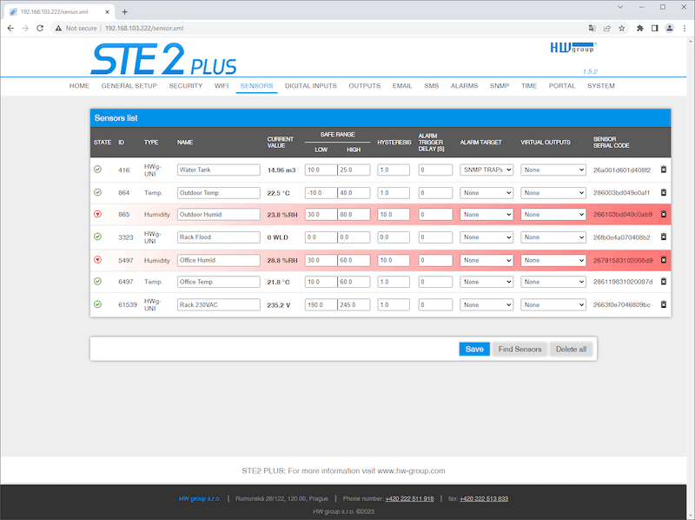
Task: Open the browser extensions puzzle icon
Action: (639, 28)
